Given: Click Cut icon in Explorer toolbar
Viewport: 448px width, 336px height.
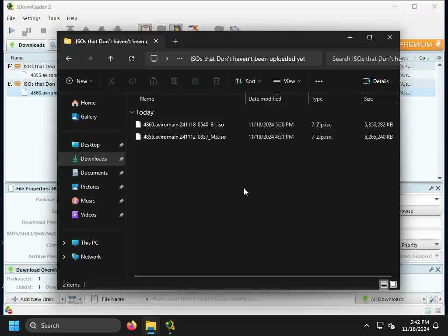Looking at the screenshot, I should pos(112,81).
